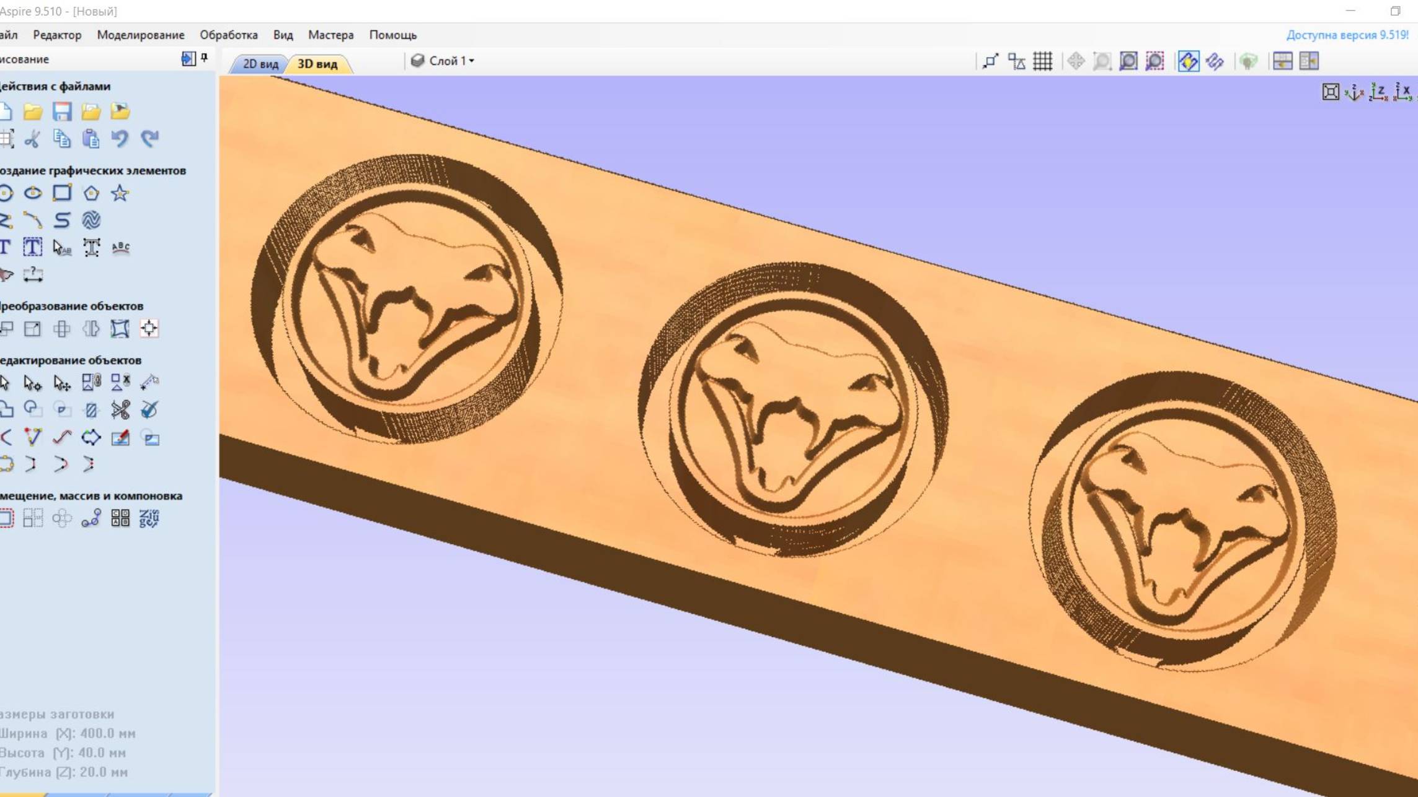Open the nest parts tool
The height and width of the screenshot is (797, 1418).
coord(149,518)
